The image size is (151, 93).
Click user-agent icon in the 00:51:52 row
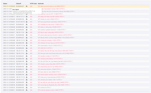(x=27, y=61)
